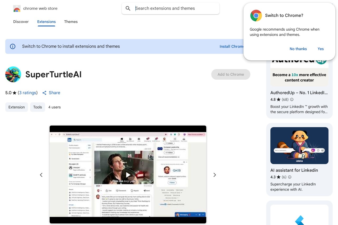338x225 pixels.
Task: Show the next screenshot slide
Action: [x=215, y=175]
